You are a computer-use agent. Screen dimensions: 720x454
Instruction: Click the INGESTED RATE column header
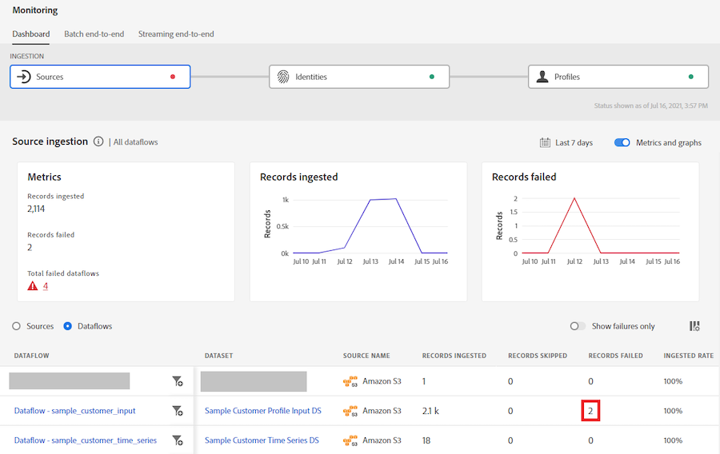click(x=689, y=356)
